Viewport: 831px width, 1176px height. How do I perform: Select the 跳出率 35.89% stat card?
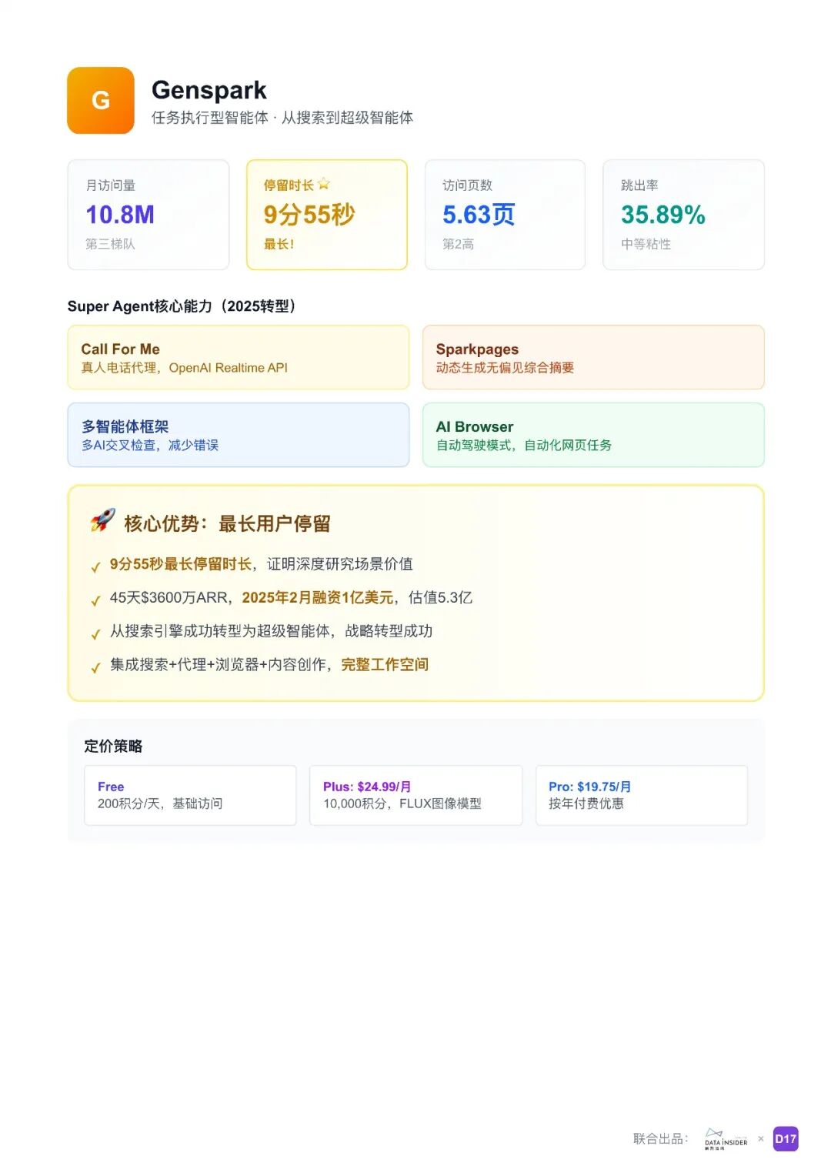683,215
